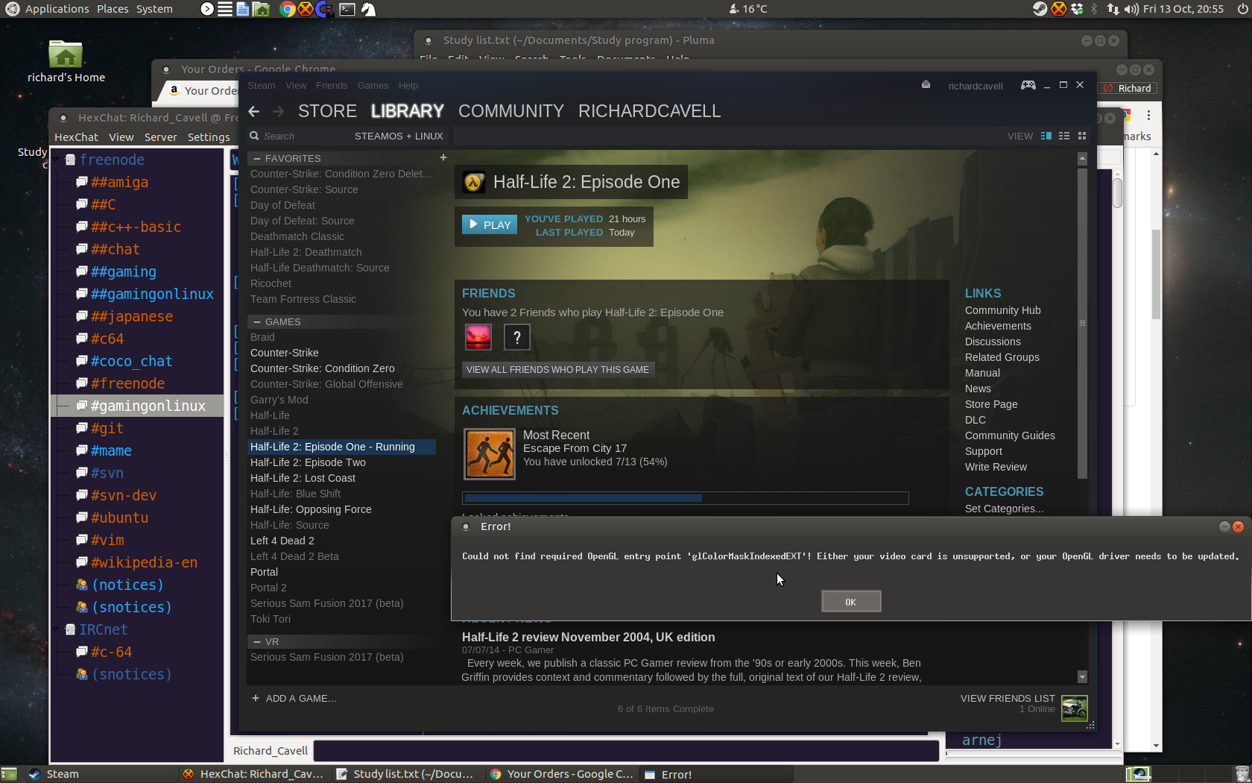This screenshot has width=1252, height=783.
Task: Click the achievements progress bar
Action: (686, 498)
